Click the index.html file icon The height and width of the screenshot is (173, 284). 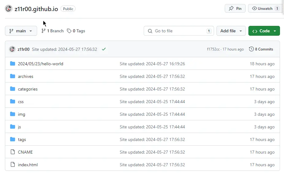13,165
